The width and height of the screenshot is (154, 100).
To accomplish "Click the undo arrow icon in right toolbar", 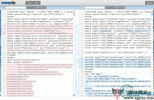I will [x=110, y=8].
